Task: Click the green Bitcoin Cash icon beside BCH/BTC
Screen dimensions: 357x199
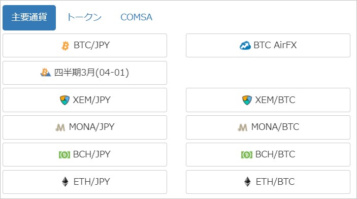Action: pos(247,155)
